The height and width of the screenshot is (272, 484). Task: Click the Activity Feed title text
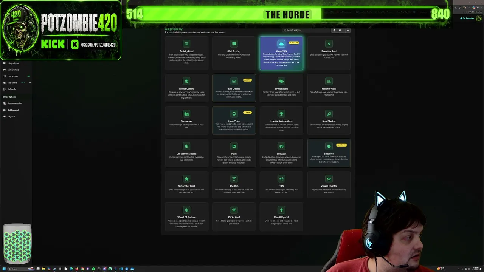pos(186,51)
